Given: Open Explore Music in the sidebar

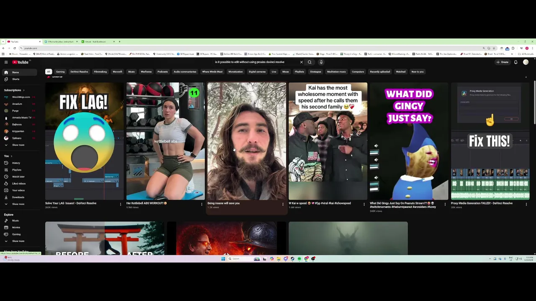Looking at the screenshot, I should [20, 221].
